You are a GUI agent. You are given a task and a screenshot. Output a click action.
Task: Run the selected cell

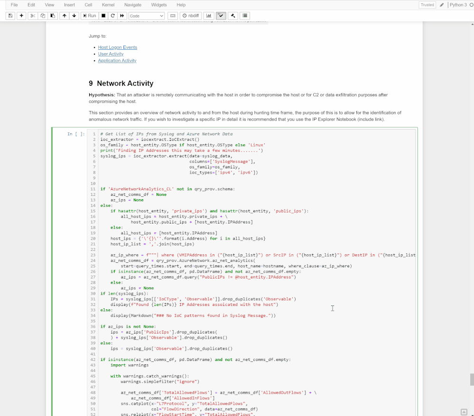tap(90, 16)
